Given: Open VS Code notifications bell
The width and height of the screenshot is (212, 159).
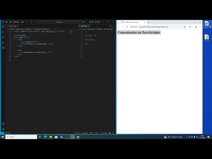Looking at the screenshot, I should point(113,133).
